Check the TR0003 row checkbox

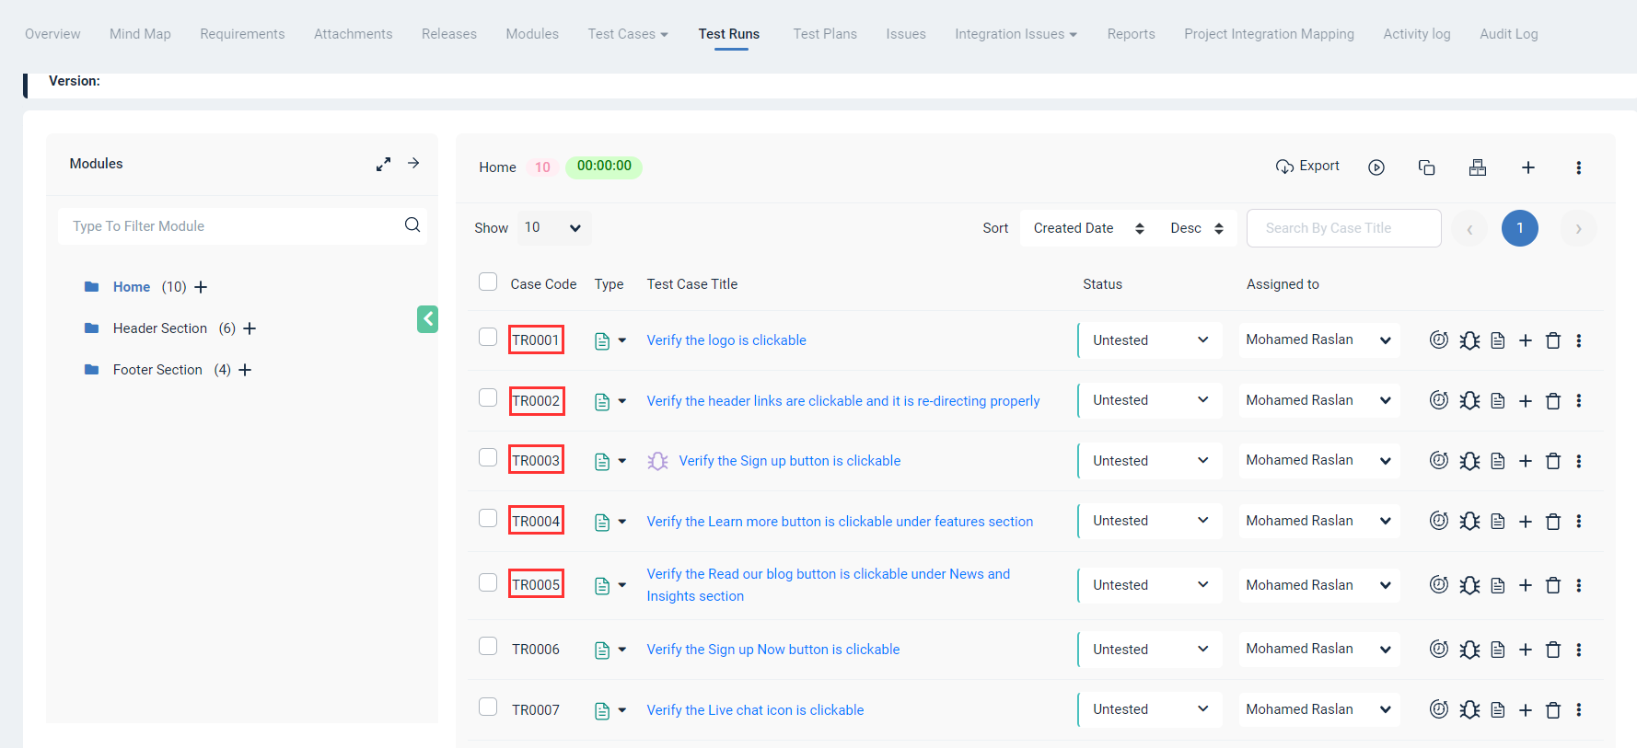point(488,457)
